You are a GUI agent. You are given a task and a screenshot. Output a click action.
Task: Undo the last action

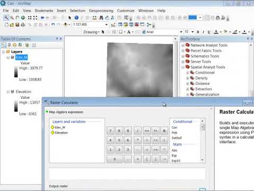coord(53,24)
